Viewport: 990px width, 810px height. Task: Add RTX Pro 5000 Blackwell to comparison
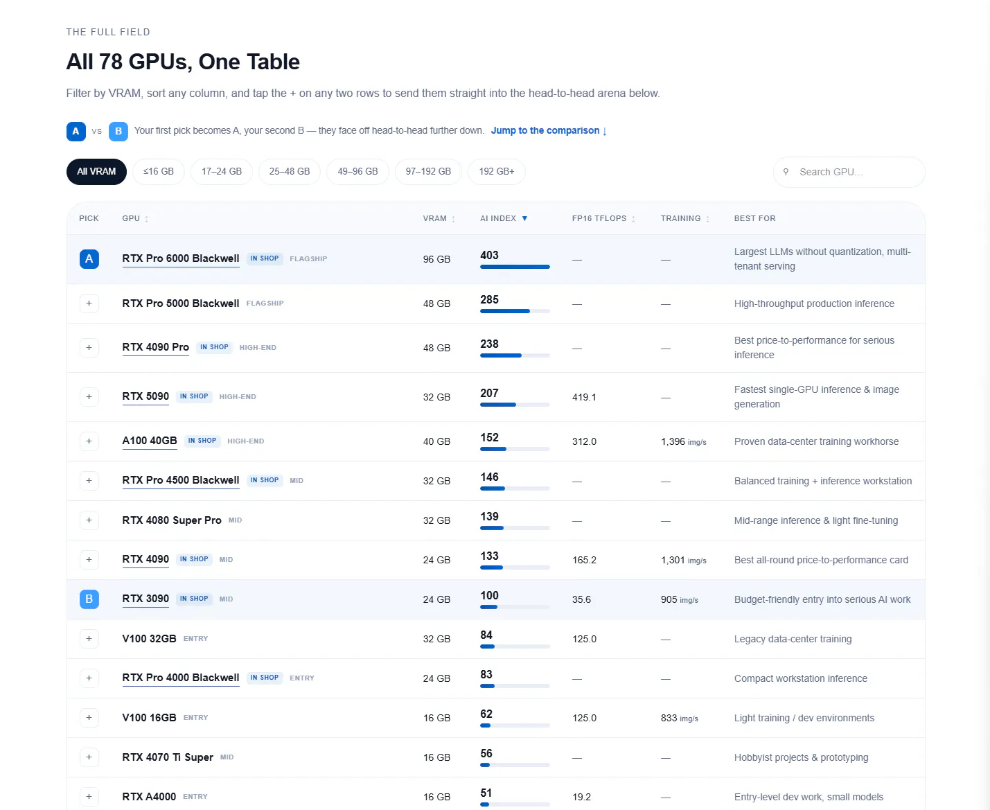(x=89, y=303)
